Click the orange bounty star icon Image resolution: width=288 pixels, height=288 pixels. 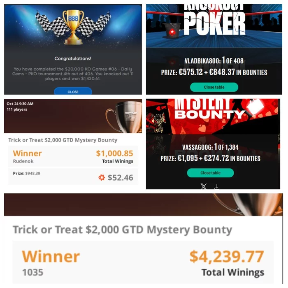pyautogui.click(x=102, y=177)
